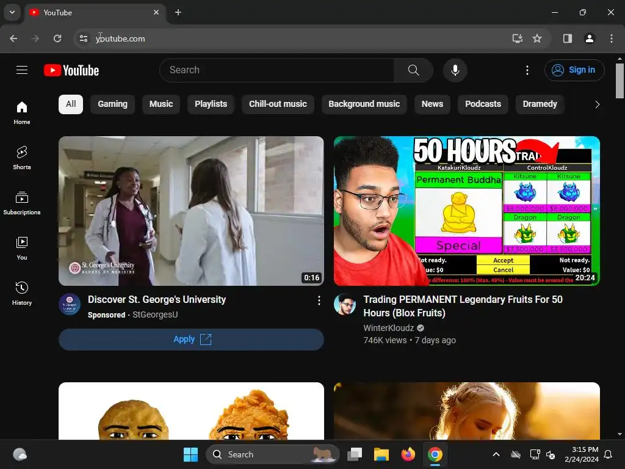Click WinterKloudz channel avatar
625x469 pixels.
click(345, 304)
